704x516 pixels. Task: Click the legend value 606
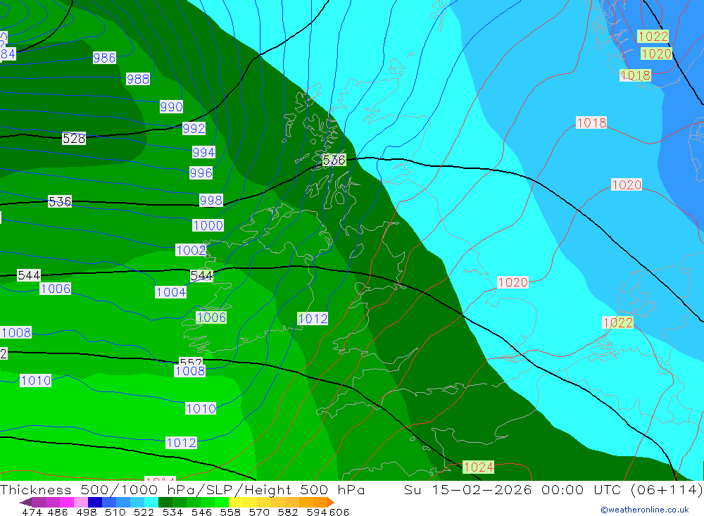[x=339, y=512]
